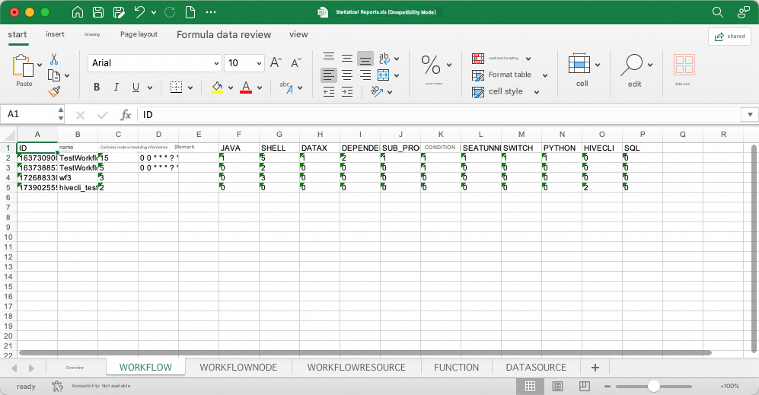Click the merge and center icon
This screenshot has height=395, width=759.
(x=384, y=75)
